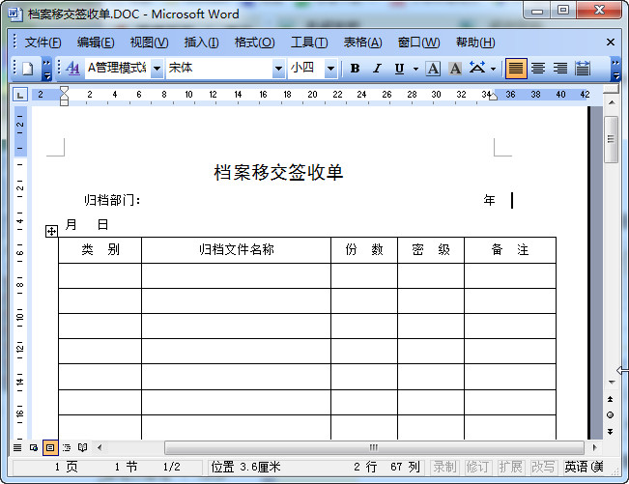Open the 表格(A) menu

click(x=362, y=43)
